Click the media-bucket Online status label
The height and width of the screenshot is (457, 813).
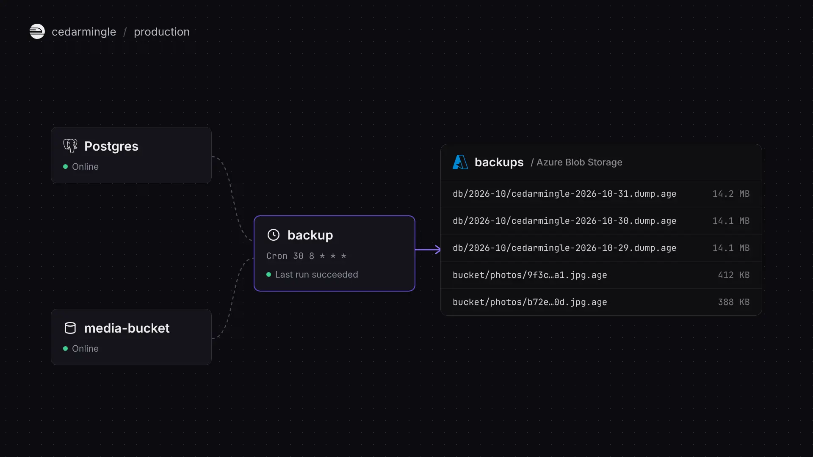(85, 349)
